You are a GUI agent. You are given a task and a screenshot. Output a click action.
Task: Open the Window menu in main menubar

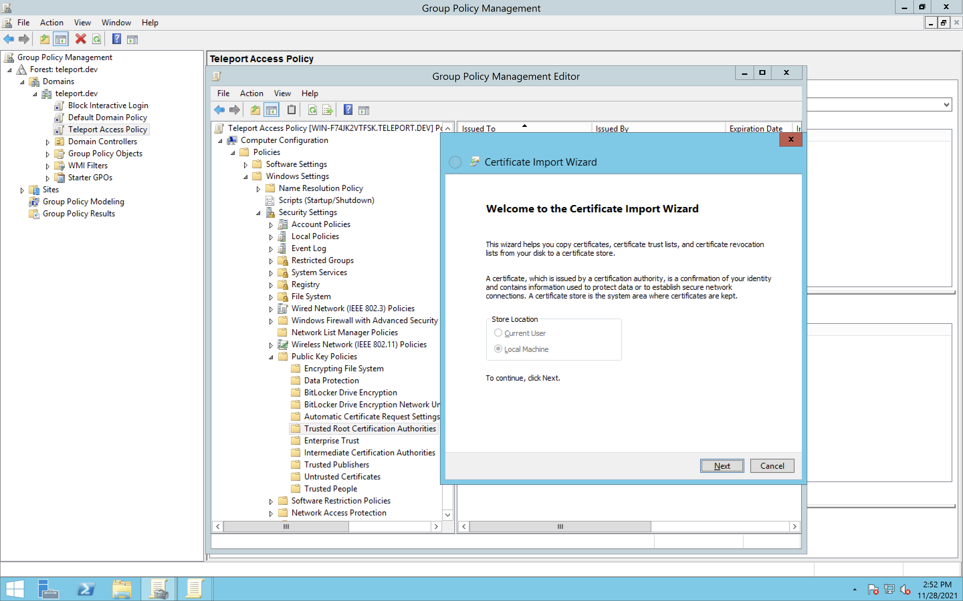click(116, 22)
